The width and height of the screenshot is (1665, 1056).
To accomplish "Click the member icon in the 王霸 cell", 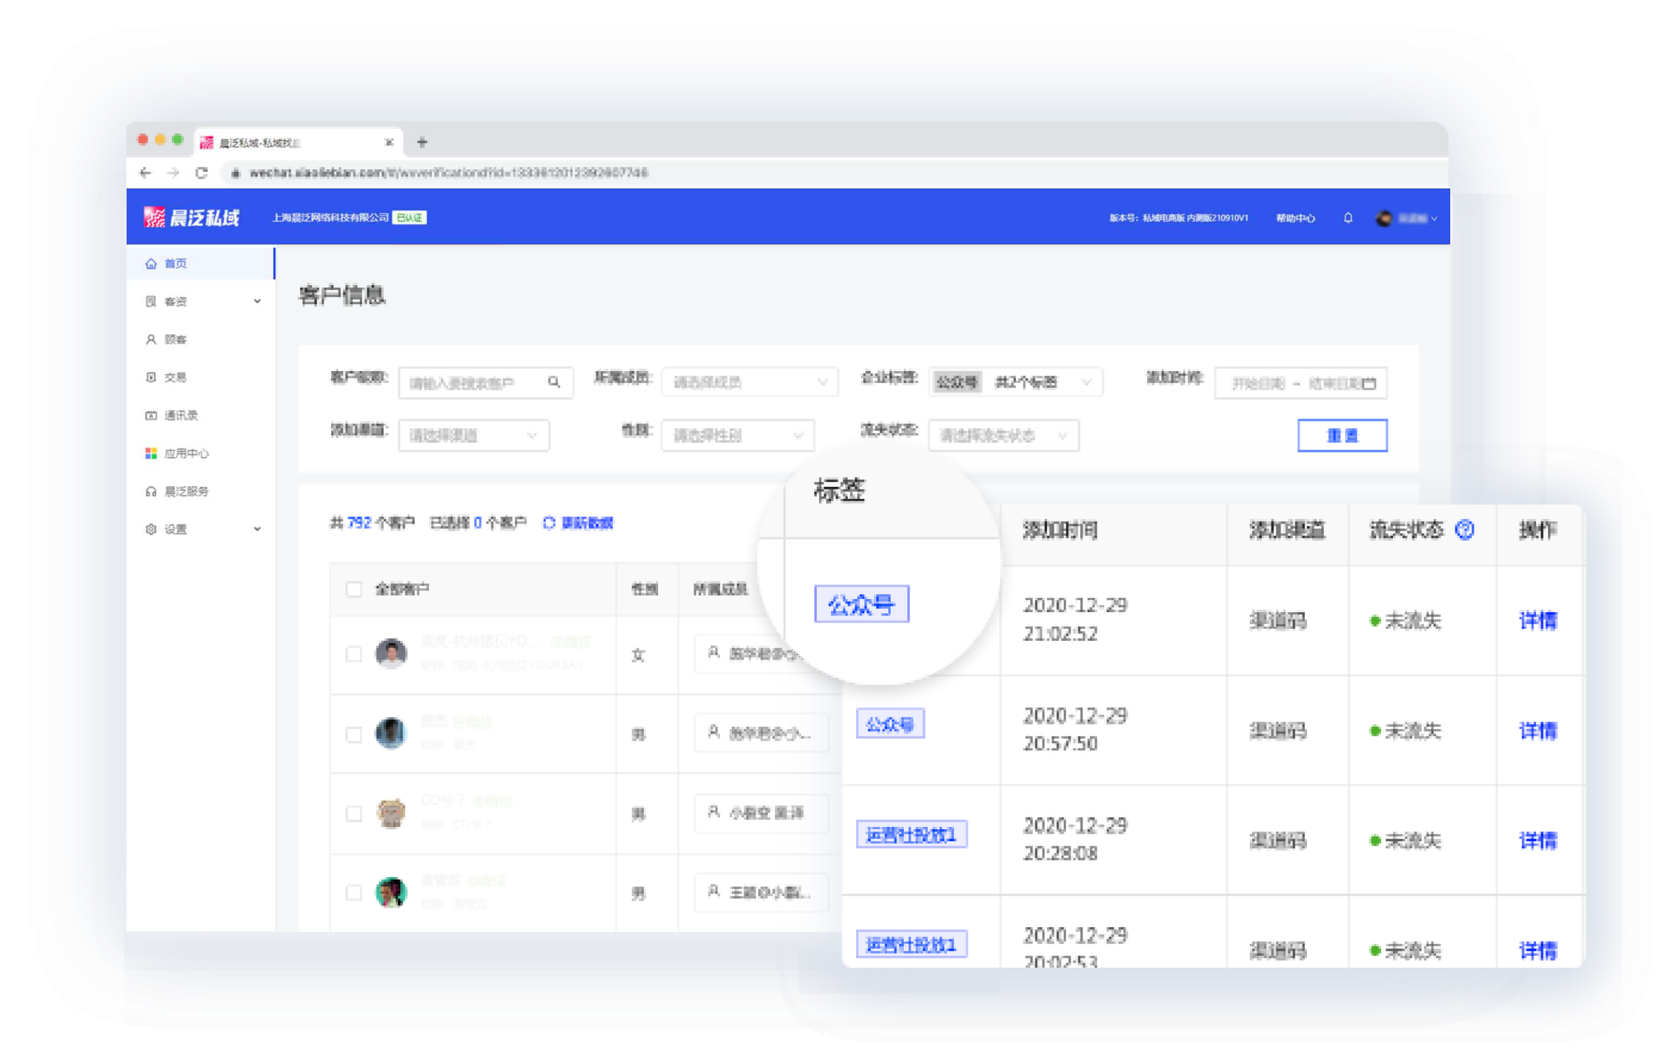I will tap(714, 892).
